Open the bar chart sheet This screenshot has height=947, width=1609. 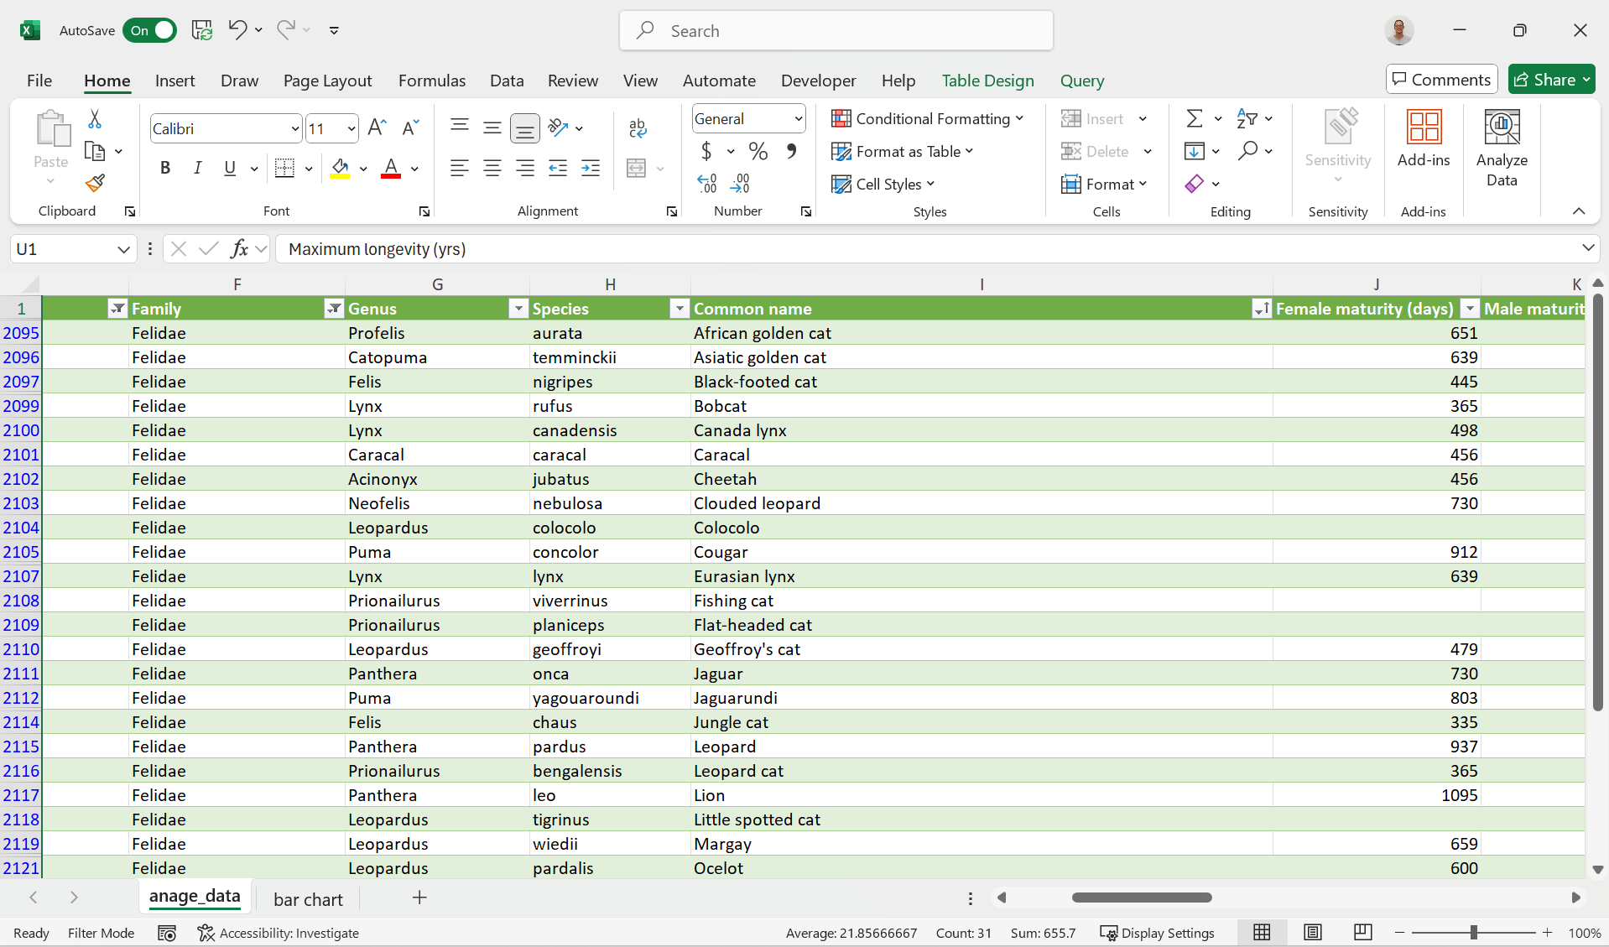307,898
